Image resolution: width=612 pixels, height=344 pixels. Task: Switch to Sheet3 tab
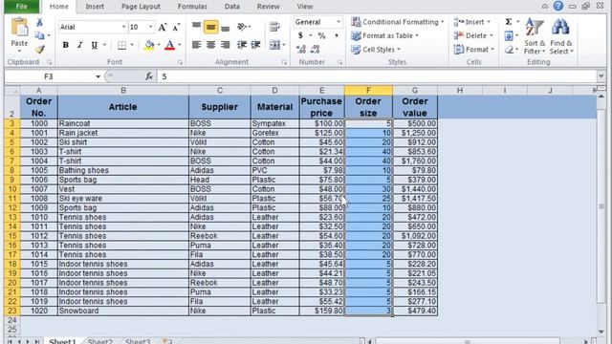(x=138, y=341)
